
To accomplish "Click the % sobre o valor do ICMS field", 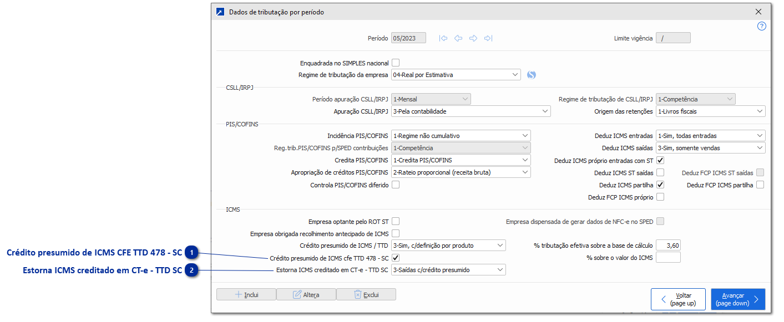I will pyautogui.click(x=668, y=258).
